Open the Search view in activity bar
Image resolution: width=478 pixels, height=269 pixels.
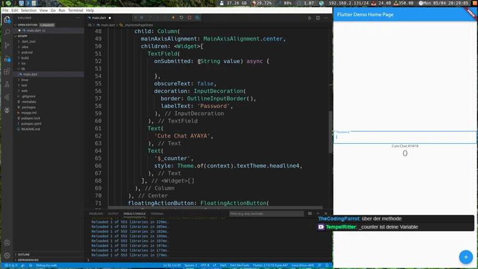point(7,32)
